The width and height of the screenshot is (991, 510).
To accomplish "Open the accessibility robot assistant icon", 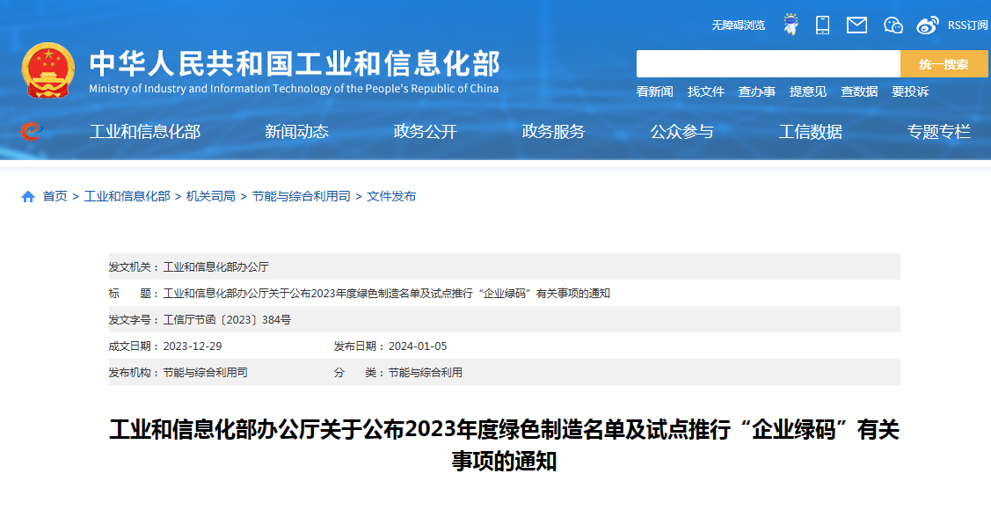I will [791, 25].
